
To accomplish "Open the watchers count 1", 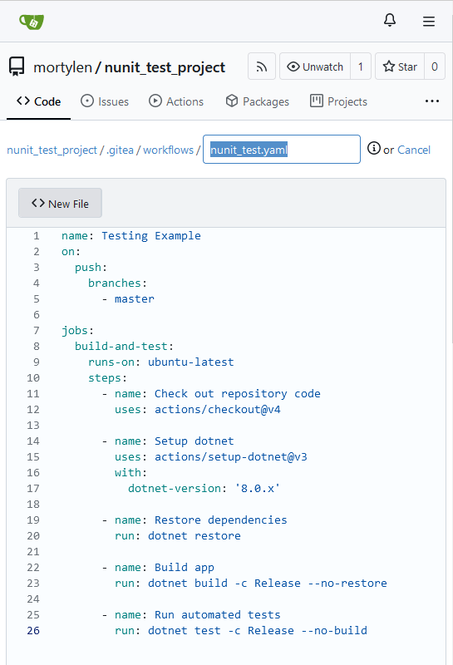I will click(x=361, y=66).
